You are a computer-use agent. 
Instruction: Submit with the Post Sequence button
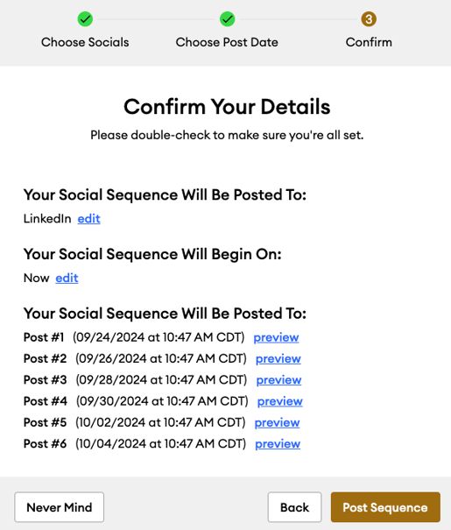(x=385, y=507)
